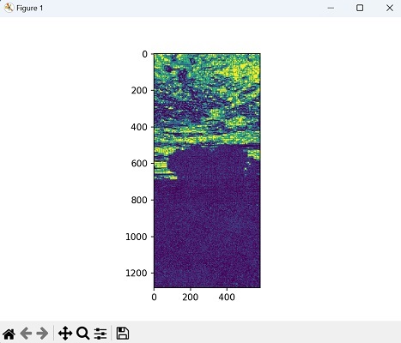Click the x-axis tick label 200
401x343 pixels.
(191, 298)
